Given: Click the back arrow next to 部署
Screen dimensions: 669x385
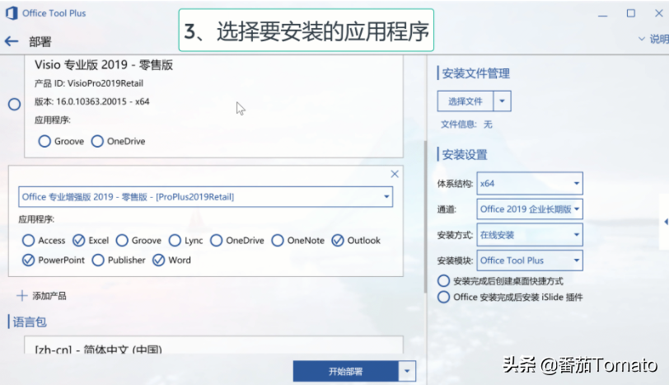Looking at the screenshot, I should point(12,41).
